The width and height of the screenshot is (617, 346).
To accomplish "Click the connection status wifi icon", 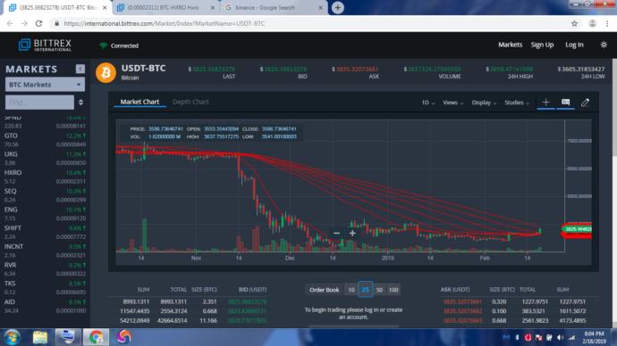I will pyautogui.click(x=103, y=45).
